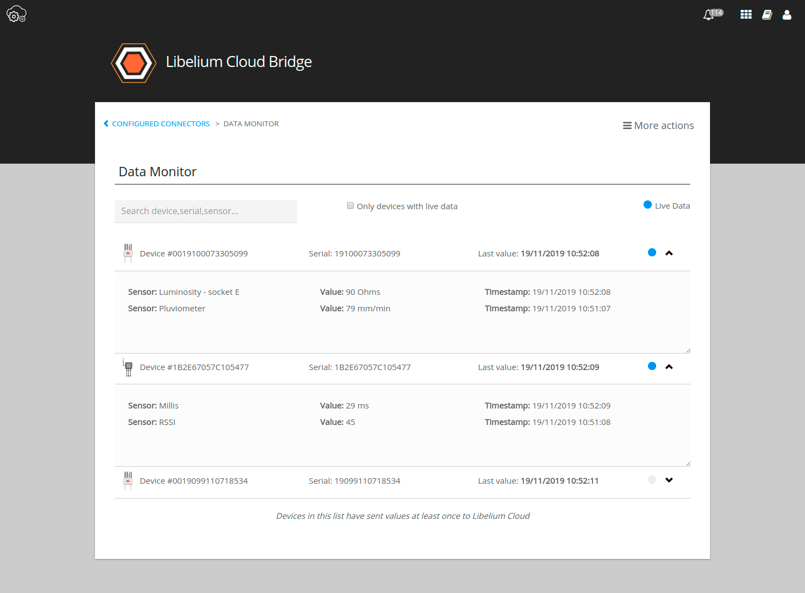Click the back arrow before Configured Connectors
The height and width of the screenshot is (593, 805).
coord(106,124)
